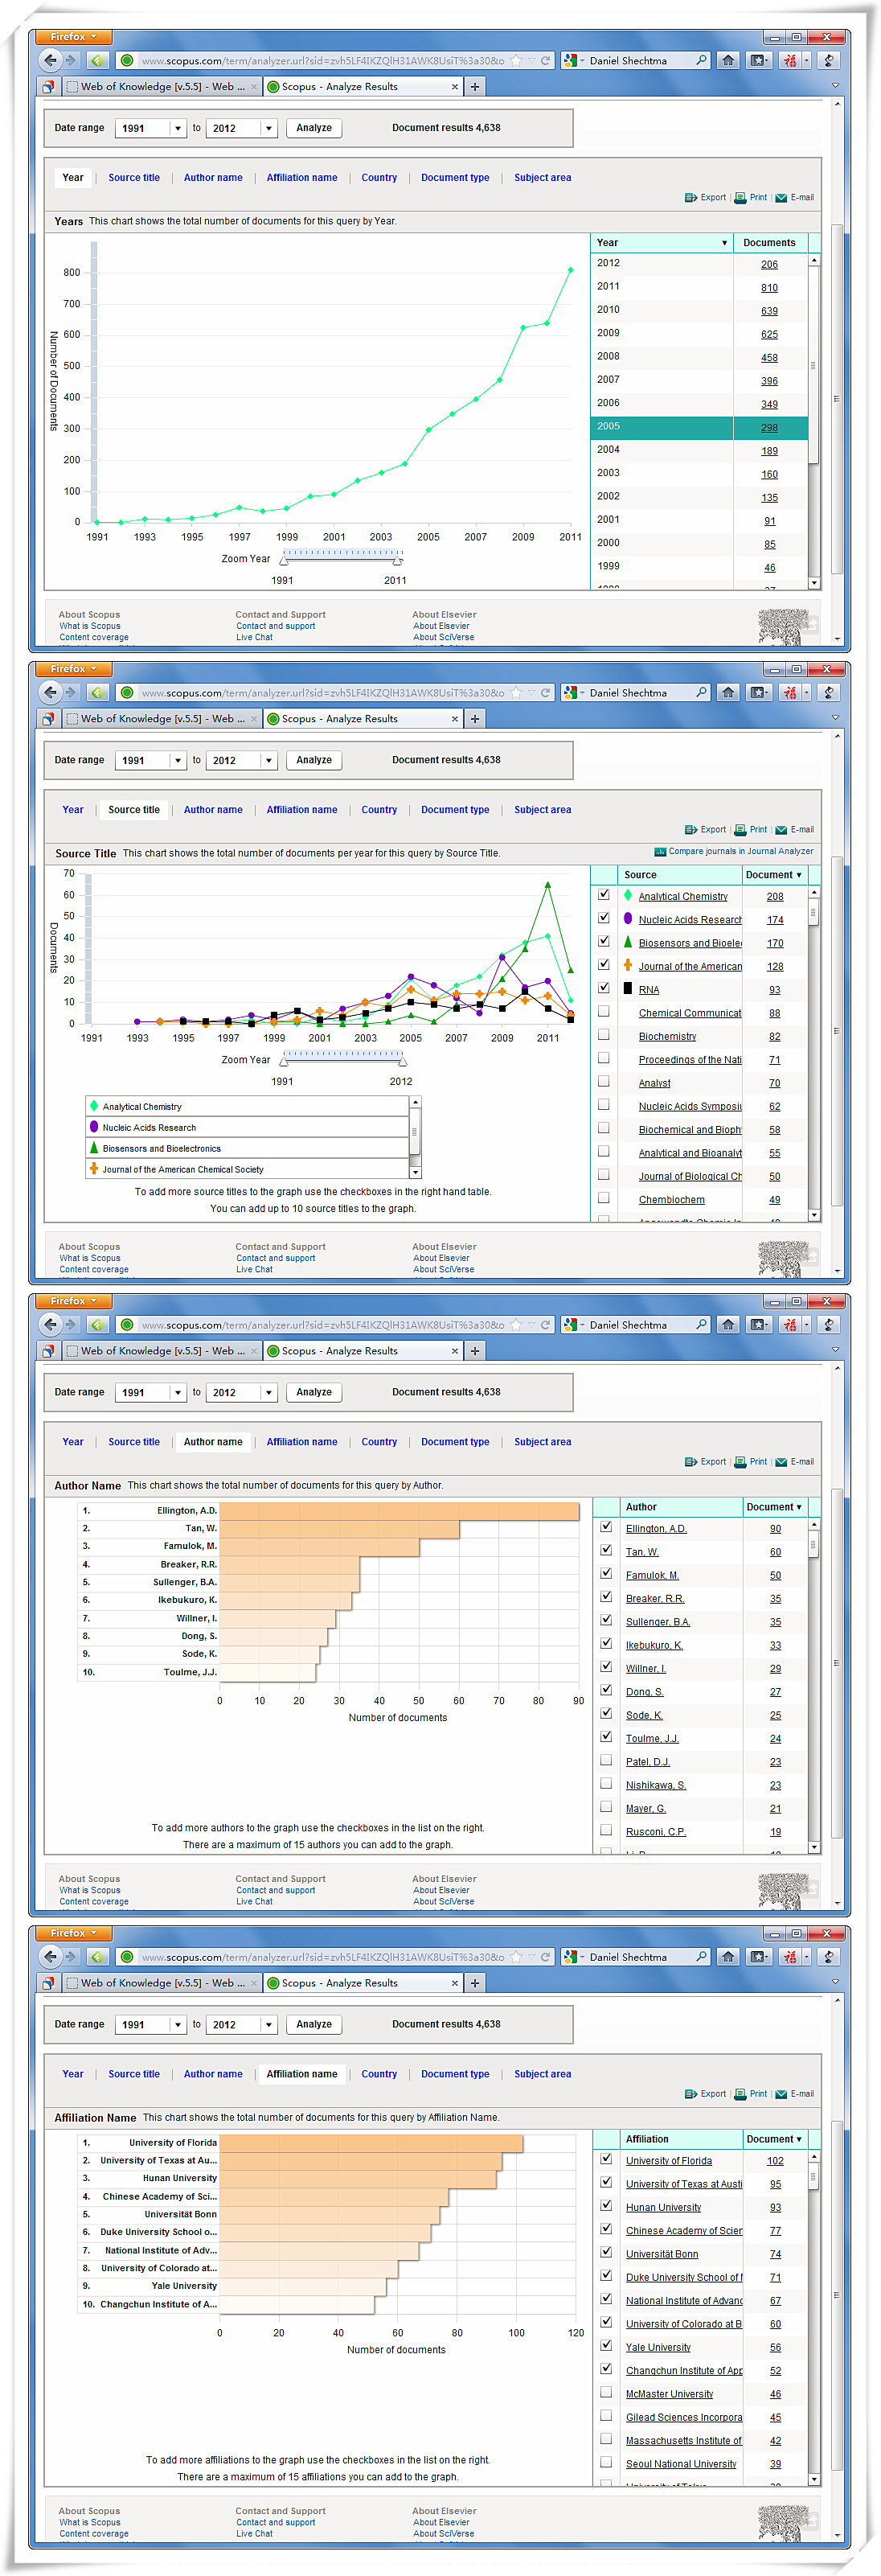Enable the Biochemistry source checkbox

tap(604, 1035)
